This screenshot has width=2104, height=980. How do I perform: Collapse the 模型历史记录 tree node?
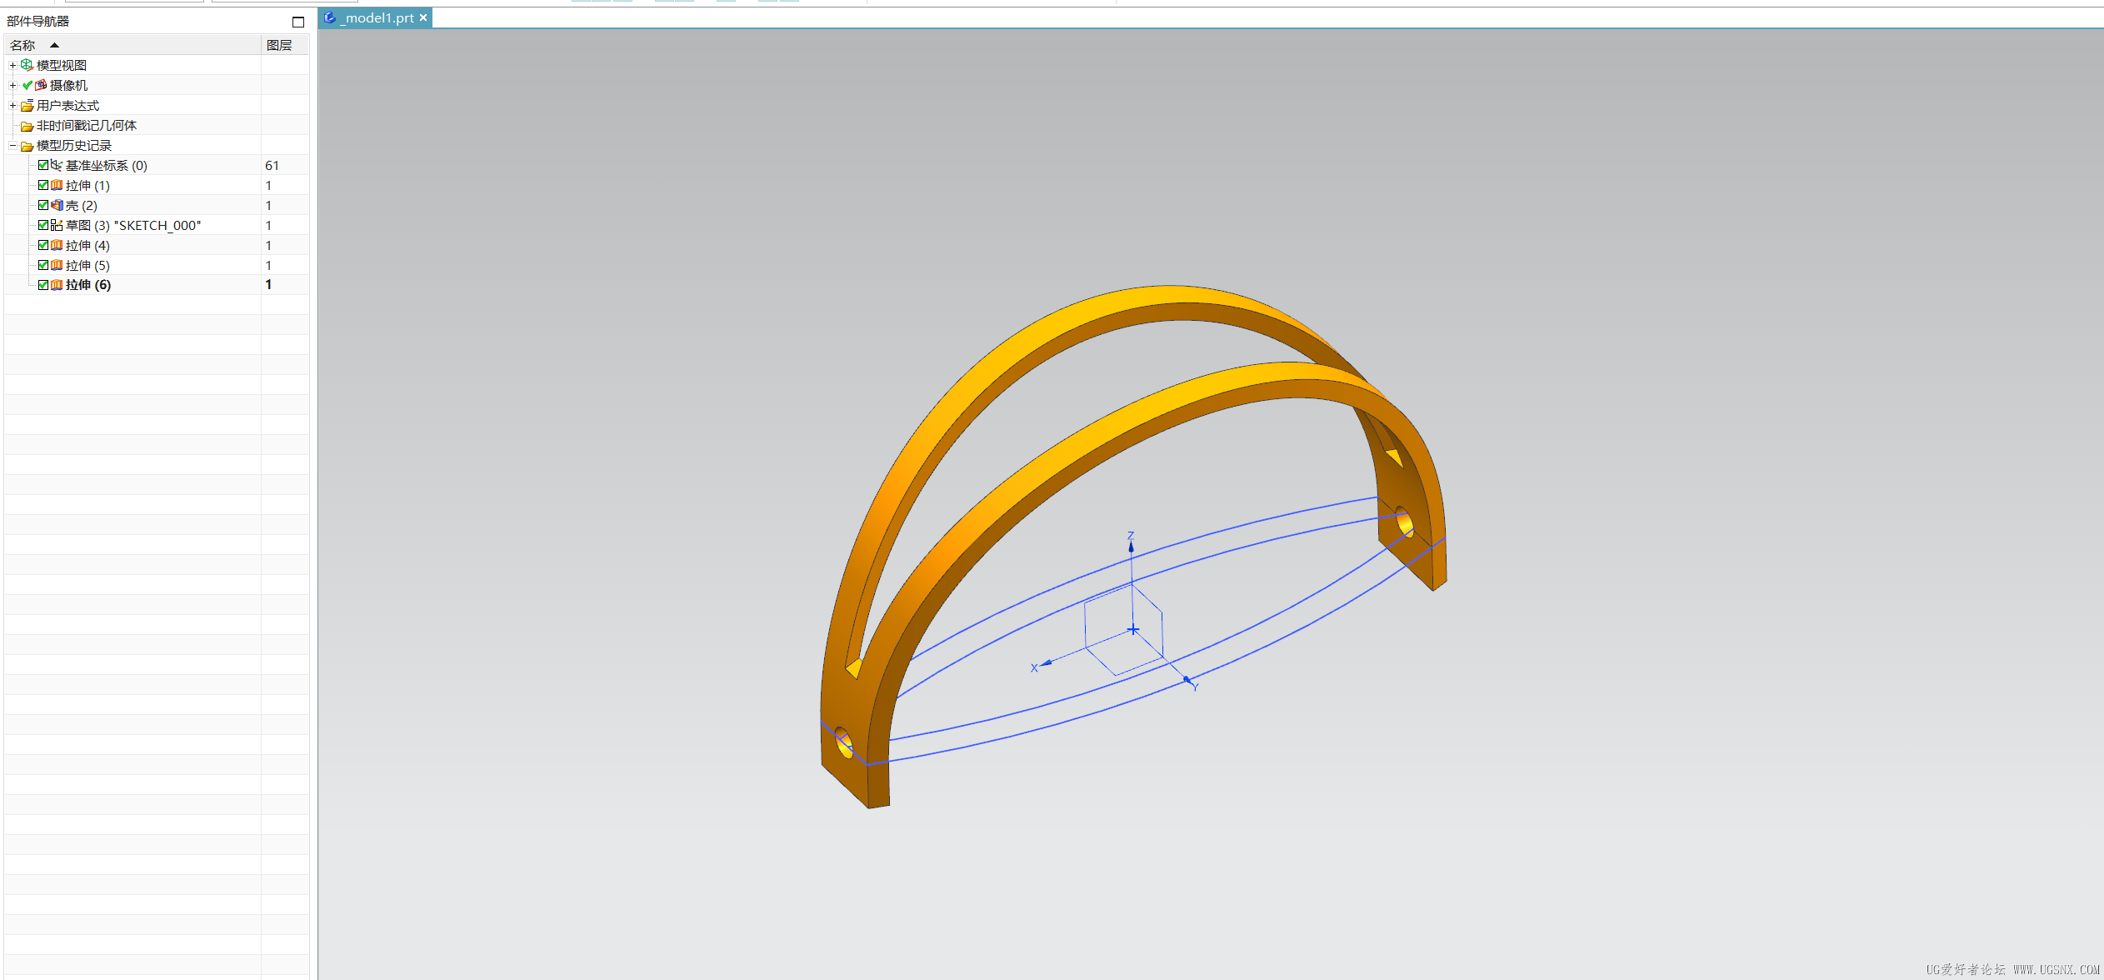click(12, 146)
